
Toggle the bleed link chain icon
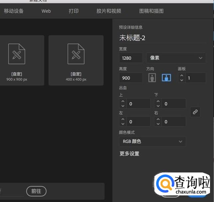pos(195,112)
